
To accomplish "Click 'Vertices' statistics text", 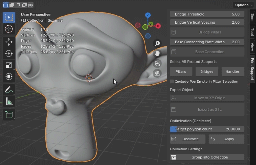I will [x=28, y=35].
